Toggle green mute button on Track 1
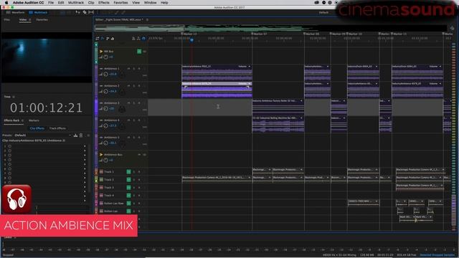This screenshot has height=258, width=459. click(128, 172)
